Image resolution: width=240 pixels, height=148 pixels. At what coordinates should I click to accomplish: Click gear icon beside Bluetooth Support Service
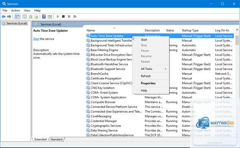tap(88, 69)
